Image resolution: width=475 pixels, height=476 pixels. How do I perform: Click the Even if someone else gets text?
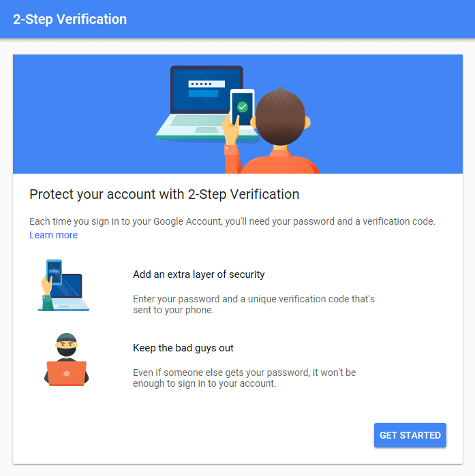click(x=245, y=378)
